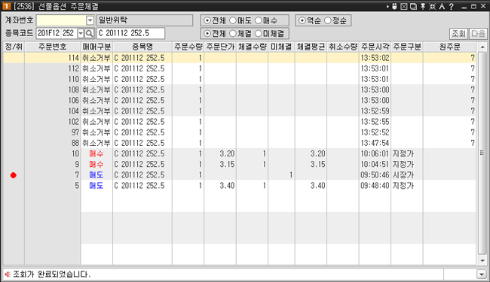Image resolution: width=490 pixels, height=282 pixels.
Task: Click the 다음 button
Action: tap(479, 33)
